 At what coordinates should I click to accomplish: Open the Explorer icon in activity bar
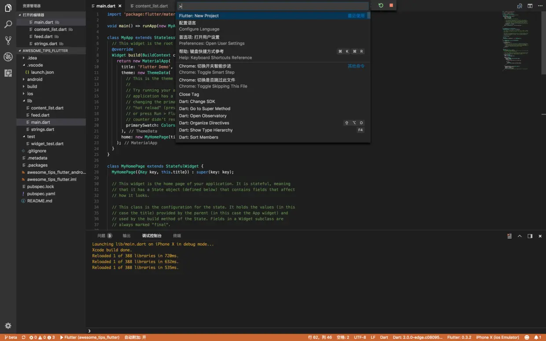tap(8, 8)
